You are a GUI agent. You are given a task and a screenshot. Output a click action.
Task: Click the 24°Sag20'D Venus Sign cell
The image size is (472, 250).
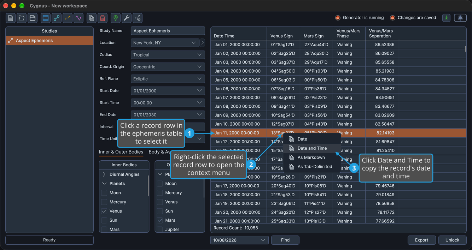click(x=283, y=212)
